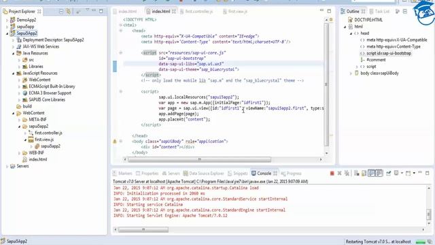This screenshot has height=245, width=435.
Task: Open the Progress tab
Action: 292,174
